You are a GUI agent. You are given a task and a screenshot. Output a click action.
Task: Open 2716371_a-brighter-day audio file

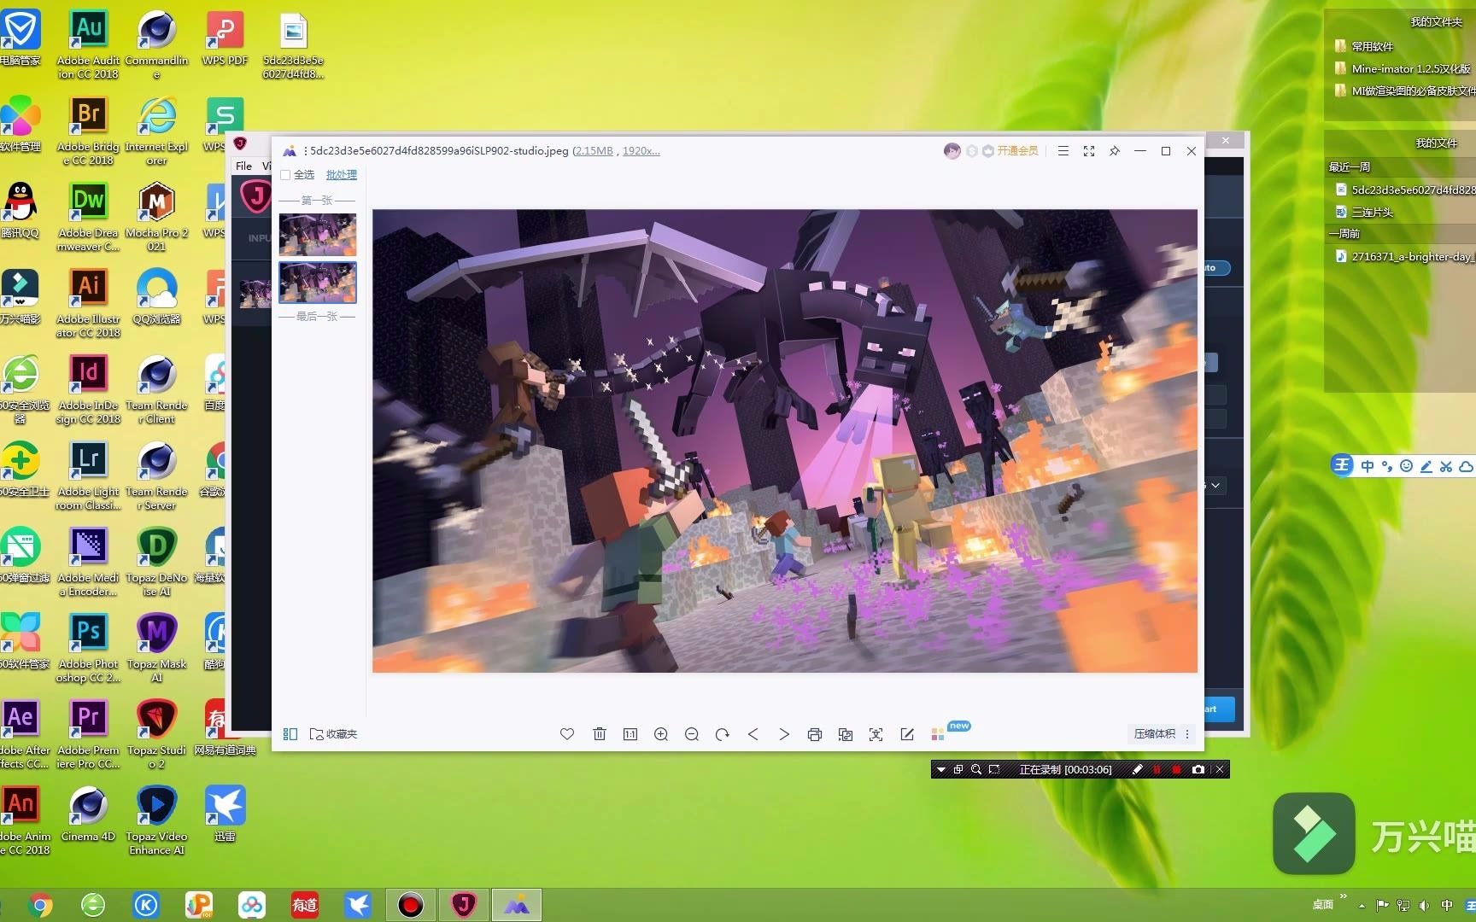[1405, 257]
